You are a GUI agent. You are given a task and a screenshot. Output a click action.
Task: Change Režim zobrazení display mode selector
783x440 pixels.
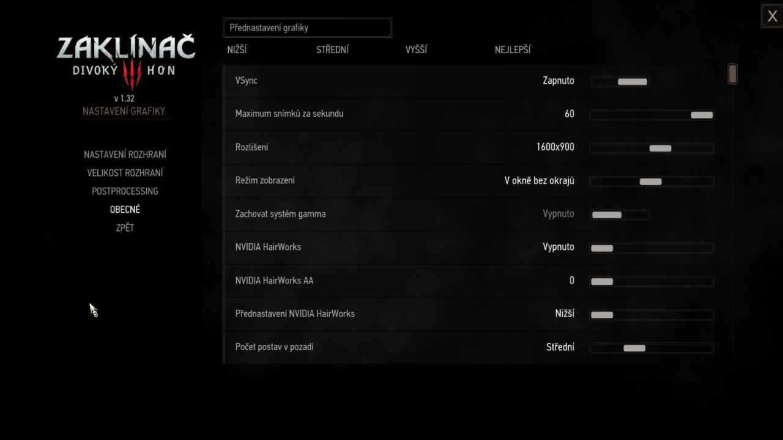pyautogui.click(x=651, y=181)
